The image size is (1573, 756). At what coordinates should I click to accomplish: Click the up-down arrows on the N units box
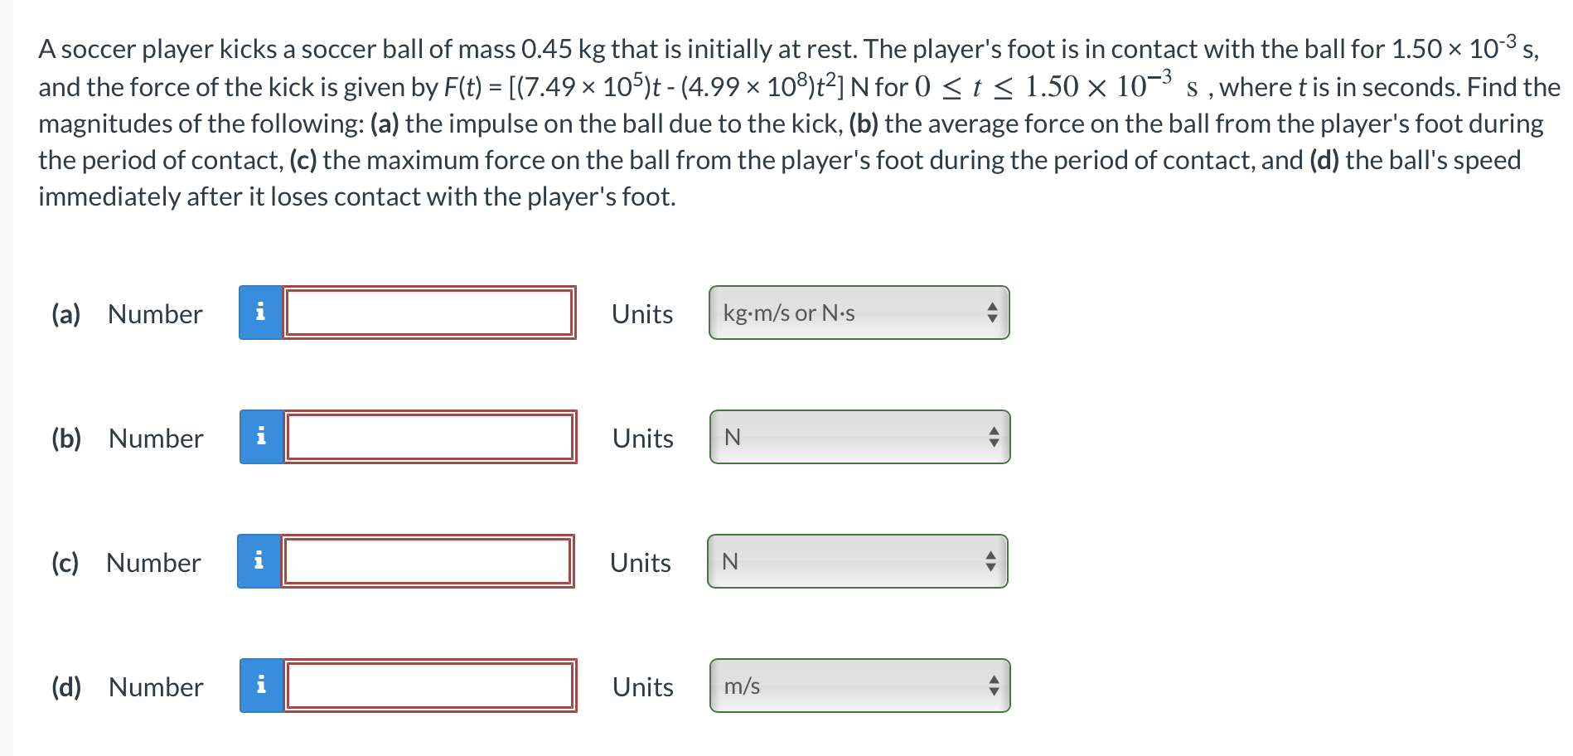pyautogui.click(x=993, y=437)
